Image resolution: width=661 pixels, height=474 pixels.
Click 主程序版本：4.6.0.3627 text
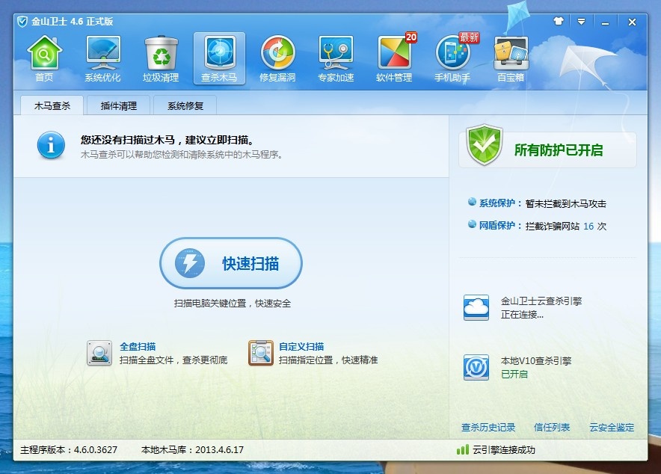coord(69,449)
